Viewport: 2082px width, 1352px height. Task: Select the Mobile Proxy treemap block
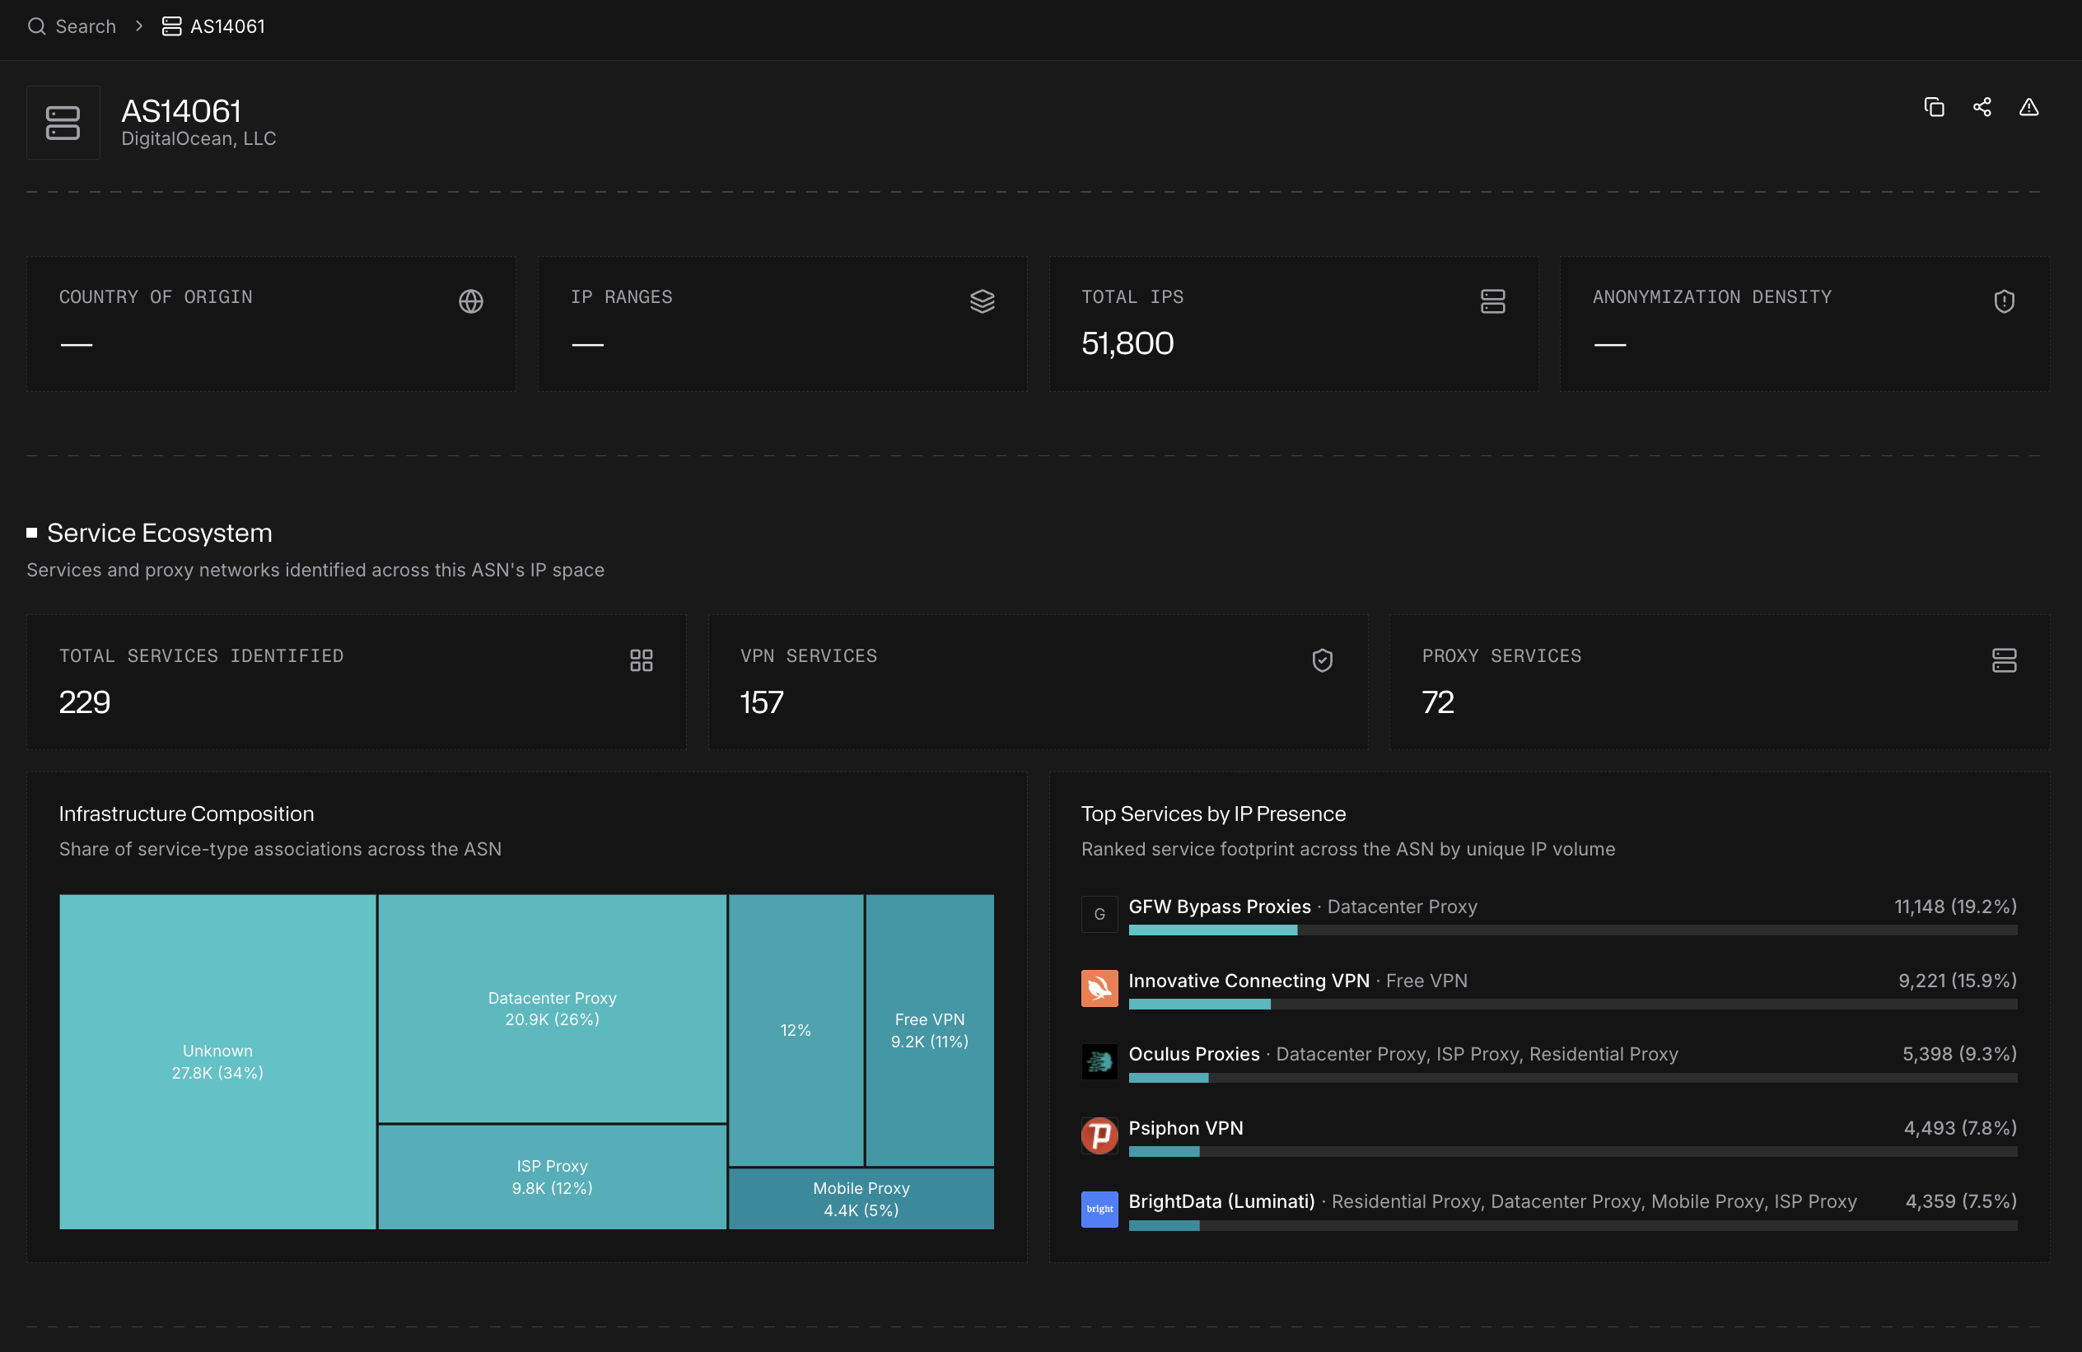(861, 1199)
